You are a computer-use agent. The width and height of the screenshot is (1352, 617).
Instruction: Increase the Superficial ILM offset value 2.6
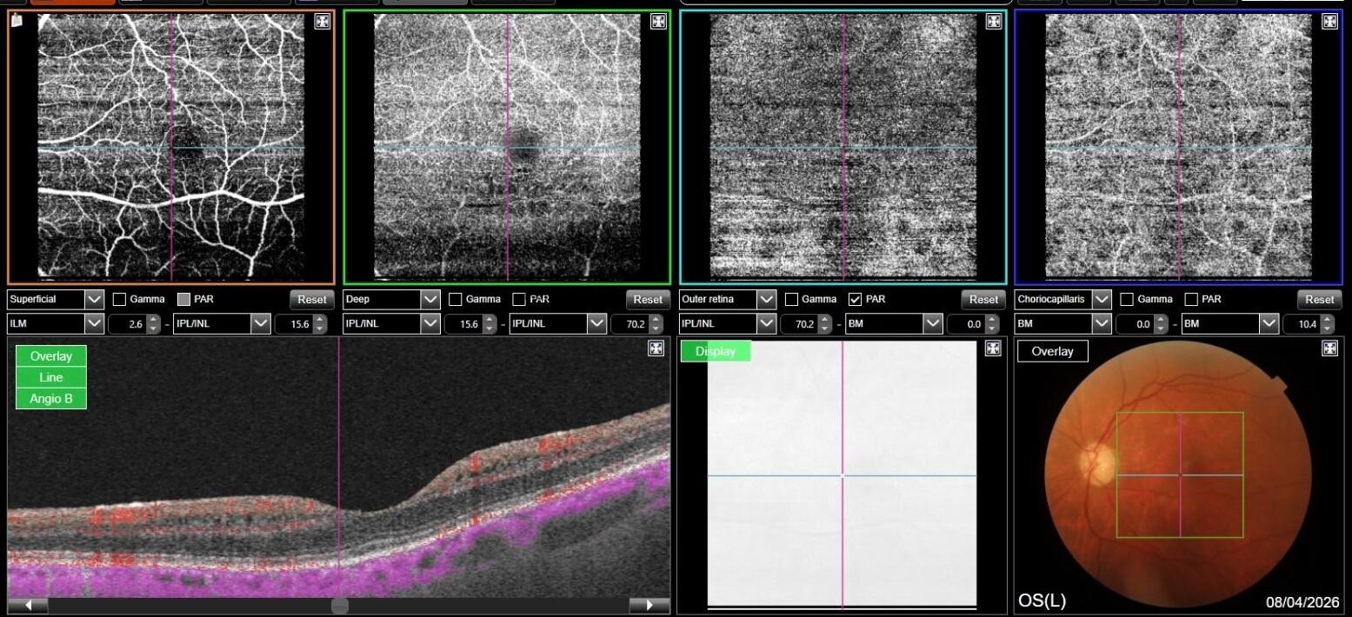coord(154,320)
